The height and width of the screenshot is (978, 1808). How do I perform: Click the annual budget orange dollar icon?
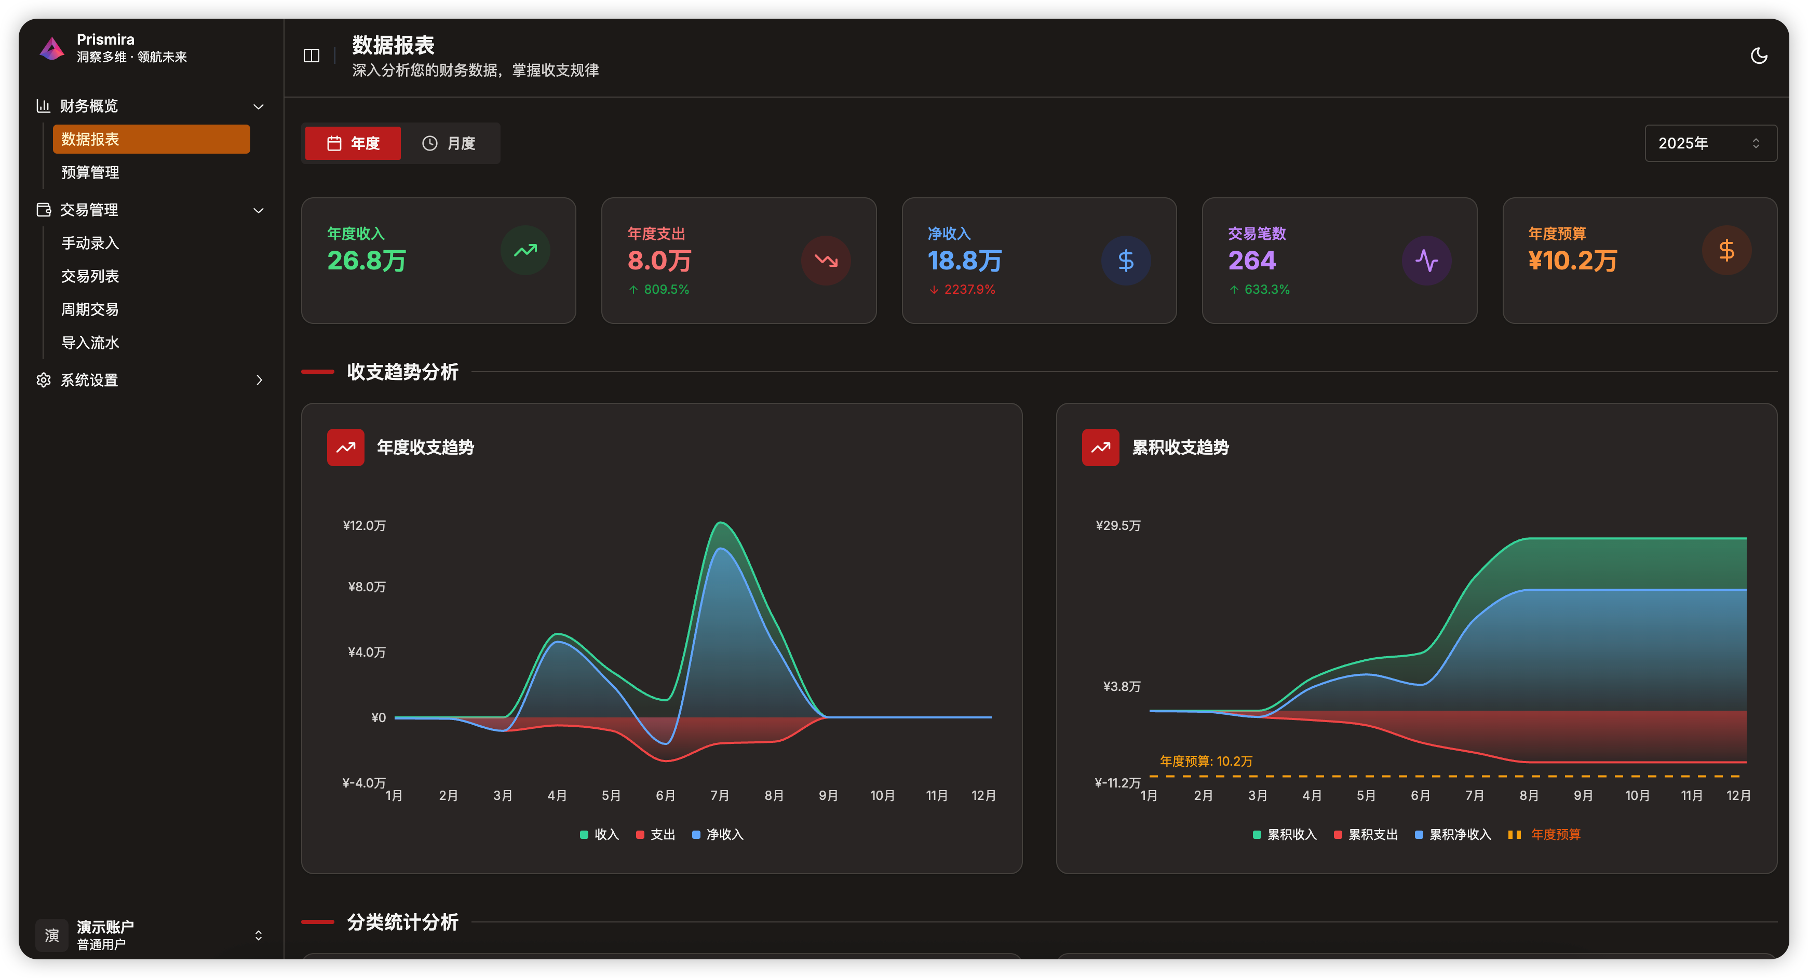click(x=1726, y=250)
